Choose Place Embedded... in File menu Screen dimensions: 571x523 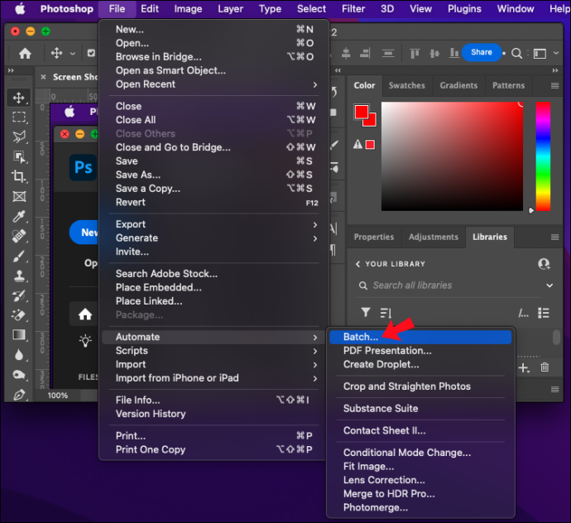tap(214, 288)
